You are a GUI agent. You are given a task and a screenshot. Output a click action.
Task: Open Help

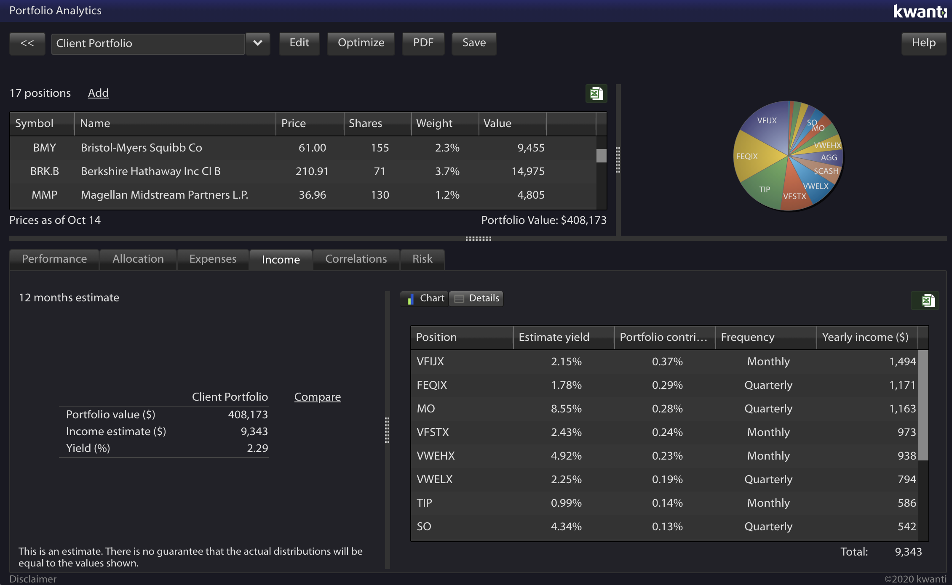tap(923, 43)
